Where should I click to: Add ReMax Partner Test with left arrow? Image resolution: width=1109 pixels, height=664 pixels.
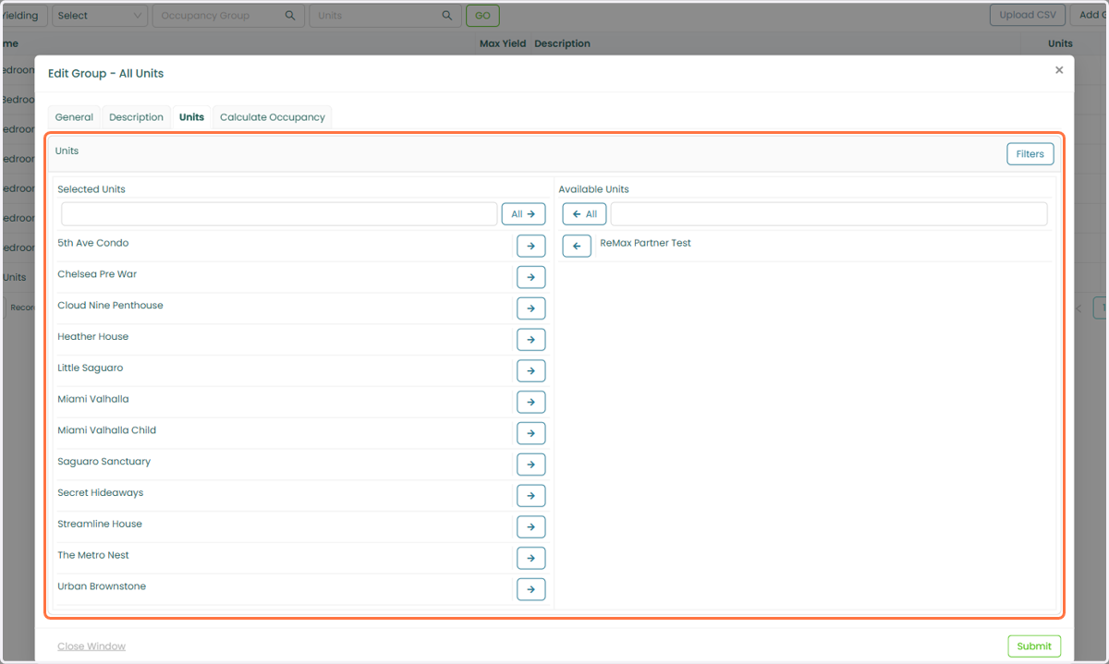[577, 246]
